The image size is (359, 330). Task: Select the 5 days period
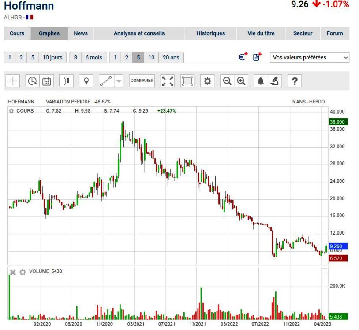coord(33,58)
